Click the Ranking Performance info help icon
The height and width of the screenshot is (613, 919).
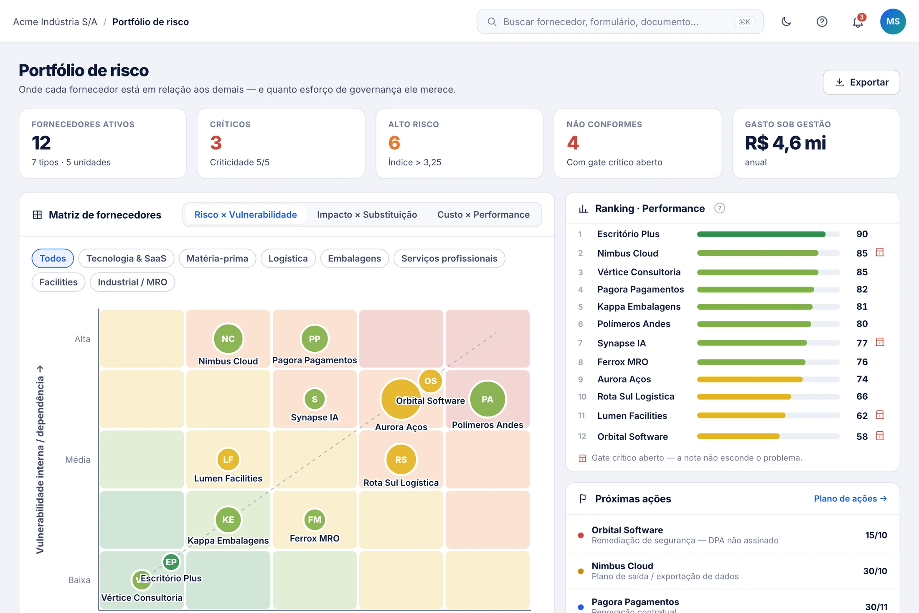719,208
